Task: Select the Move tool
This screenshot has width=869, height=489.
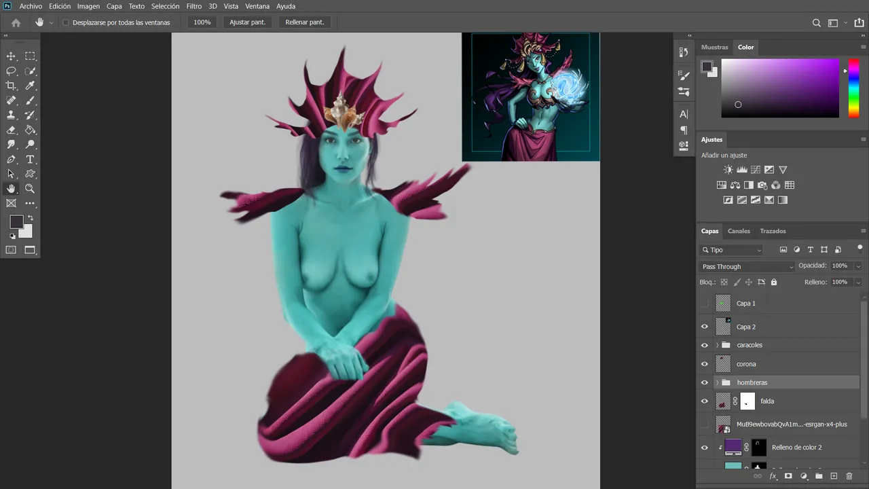Action: coord(11,56)
